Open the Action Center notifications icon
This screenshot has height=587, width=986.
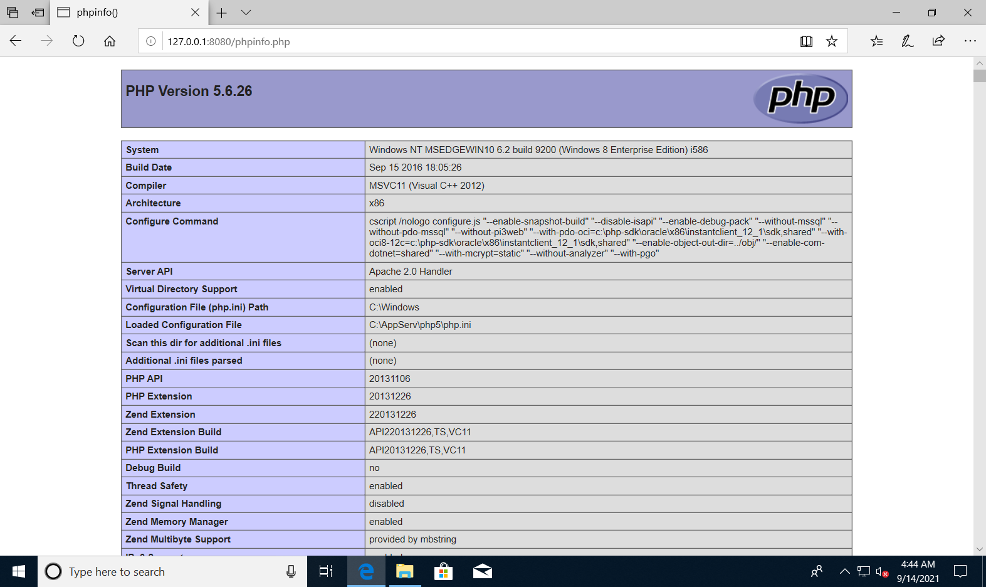point(960,571)
